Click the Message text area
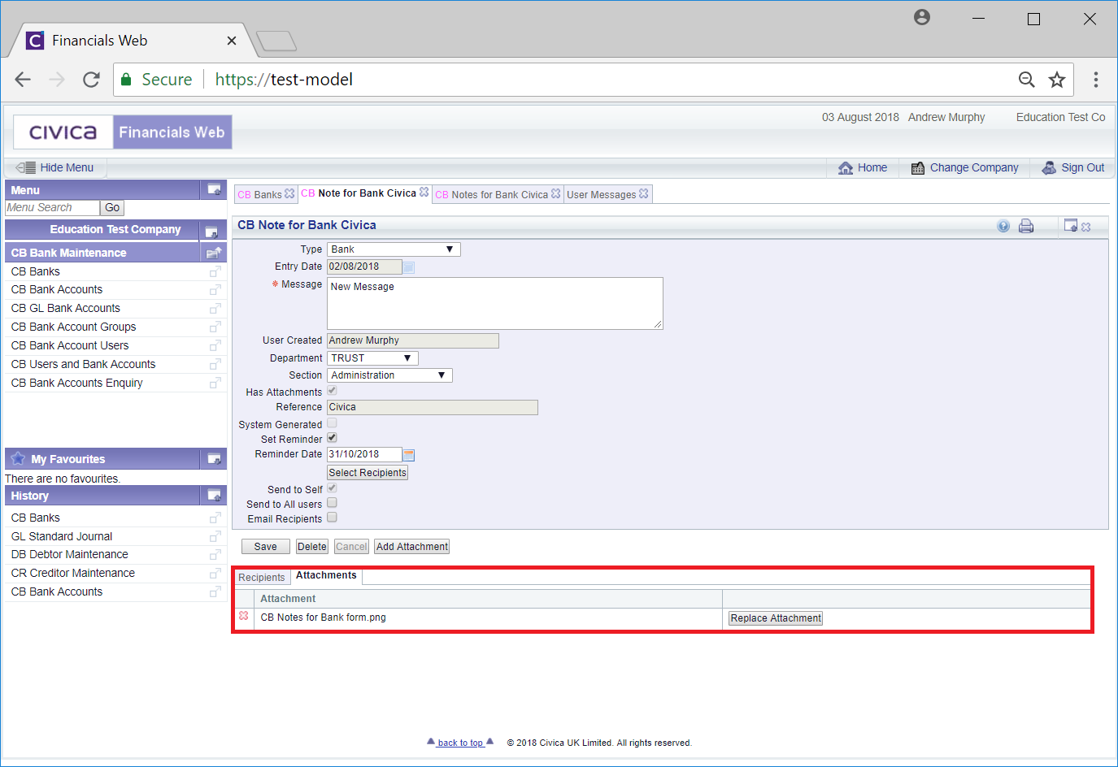Image resolution: width=1118 pixels, height=767 pixels. pyautogui.click(x=495, y=303)
